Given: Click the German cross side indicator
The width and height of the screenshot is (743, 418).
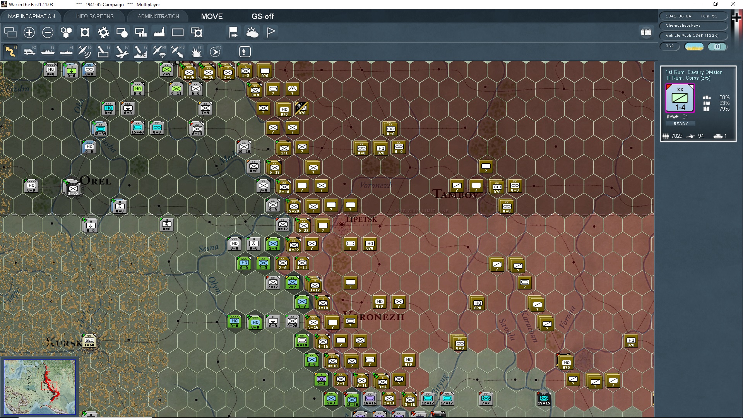Looking at the screenshot, I should (x=736, y=17).
